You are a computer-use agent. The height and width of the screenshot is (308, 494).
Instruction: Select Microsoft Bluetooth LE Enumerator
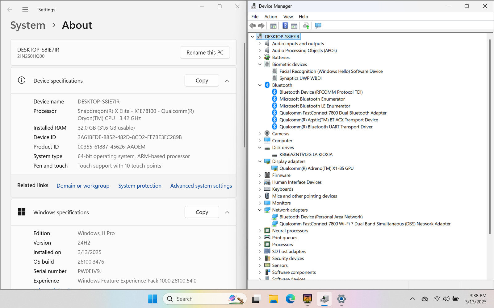tap(315, 106)
